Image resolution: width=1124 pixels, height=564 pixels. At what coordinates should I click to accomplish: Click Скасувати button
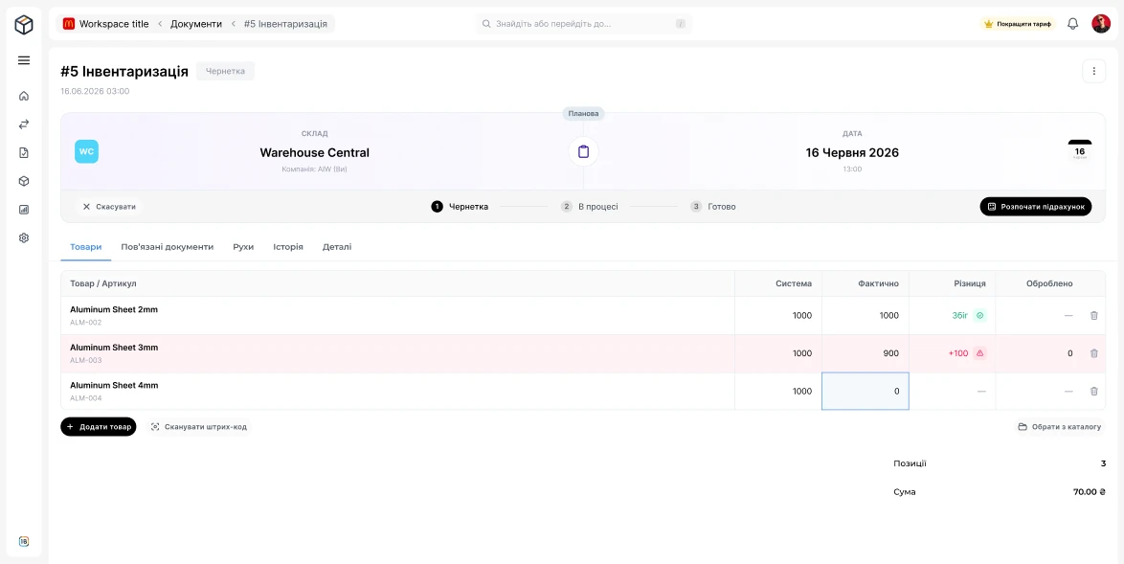[x=109, y=207]
